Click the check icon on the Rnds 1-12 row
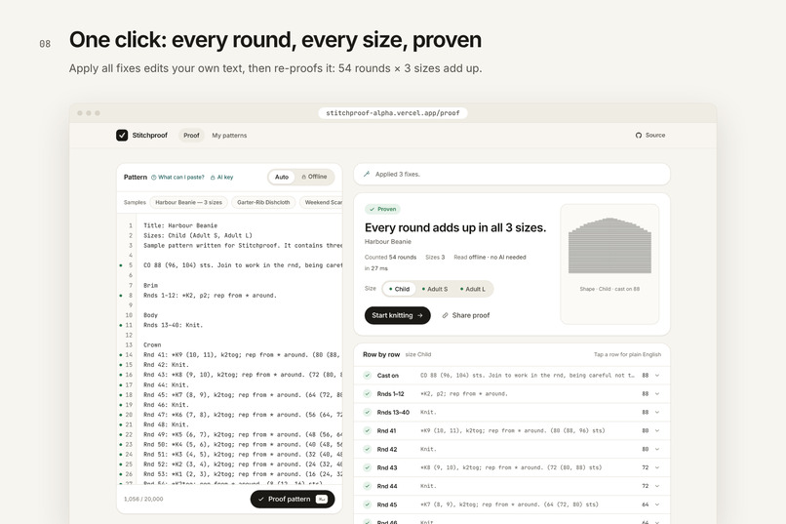Image resolution: width=786 pixels, height=524 pixels. point(367,394)
